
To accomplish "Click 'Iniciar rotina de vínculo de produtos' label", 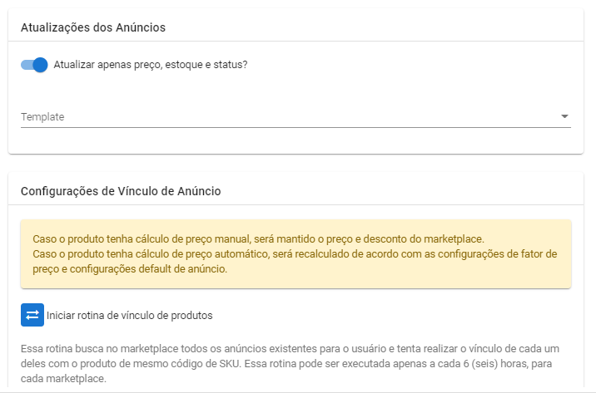I will coord(130,315).
